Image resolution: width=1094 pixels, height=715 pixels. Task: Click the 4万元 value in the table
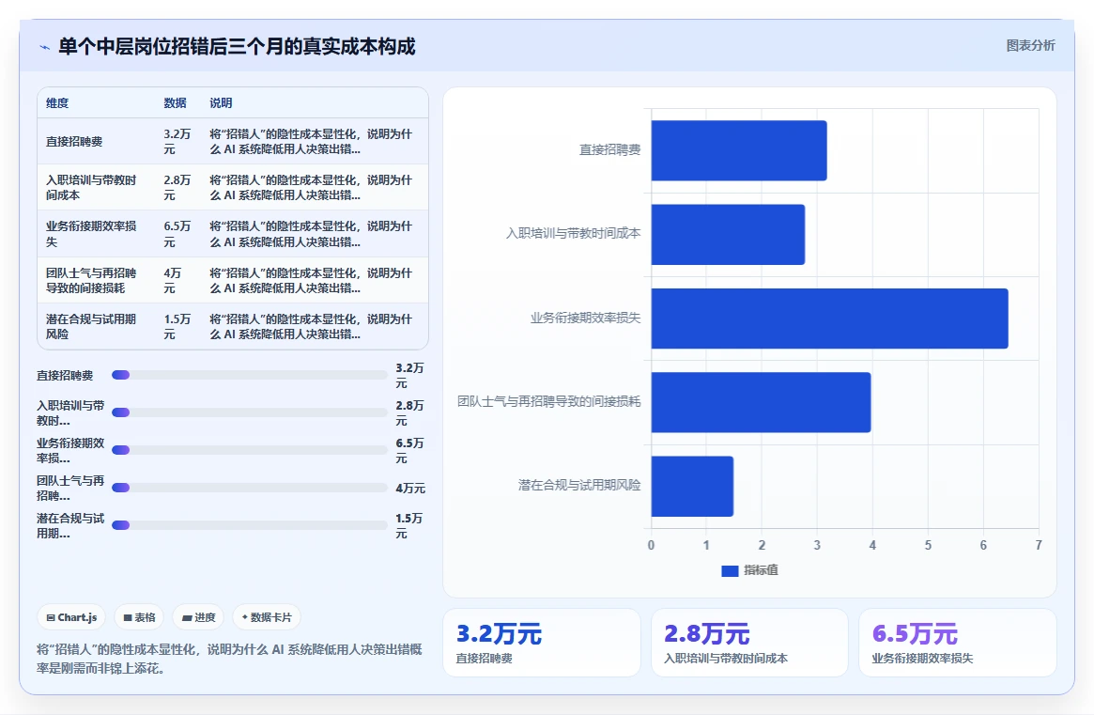pos(173,280)
